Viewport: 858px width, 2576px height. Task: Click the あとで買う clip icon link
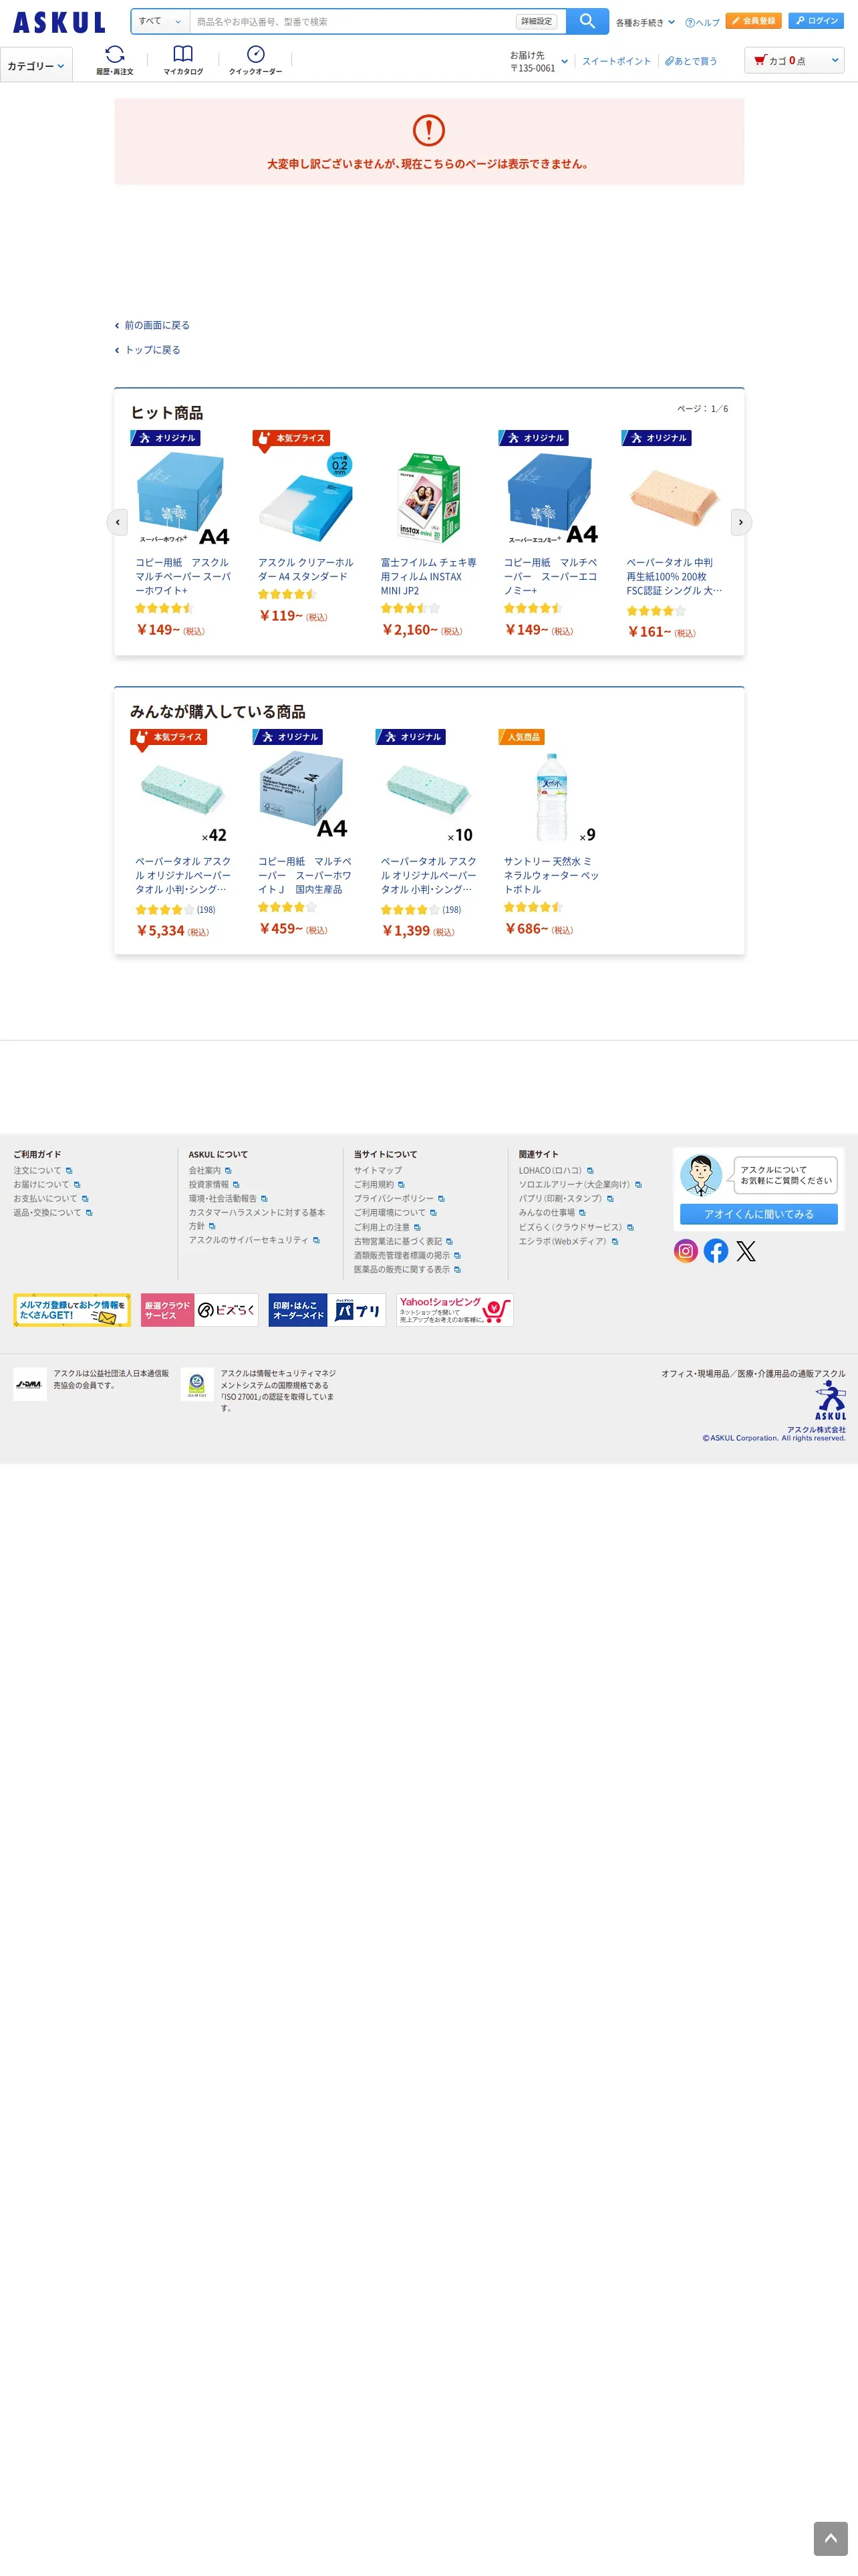click(x=691, y=61)
